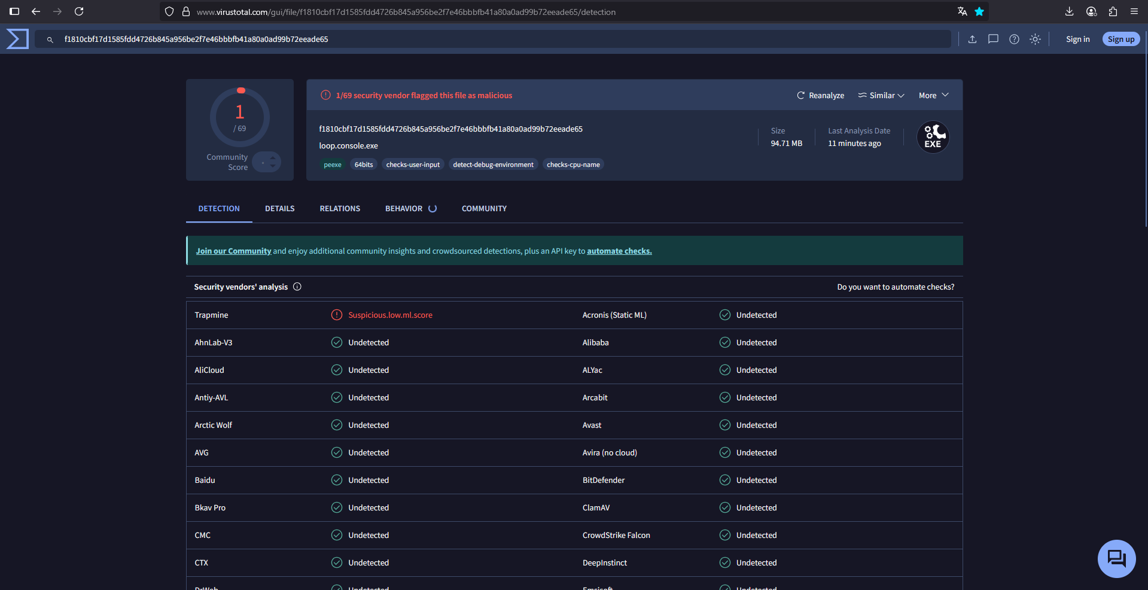Open the VirusTotal notifications comment icon
Viewport: 1148px width, 590px height.
click(993, 39)
